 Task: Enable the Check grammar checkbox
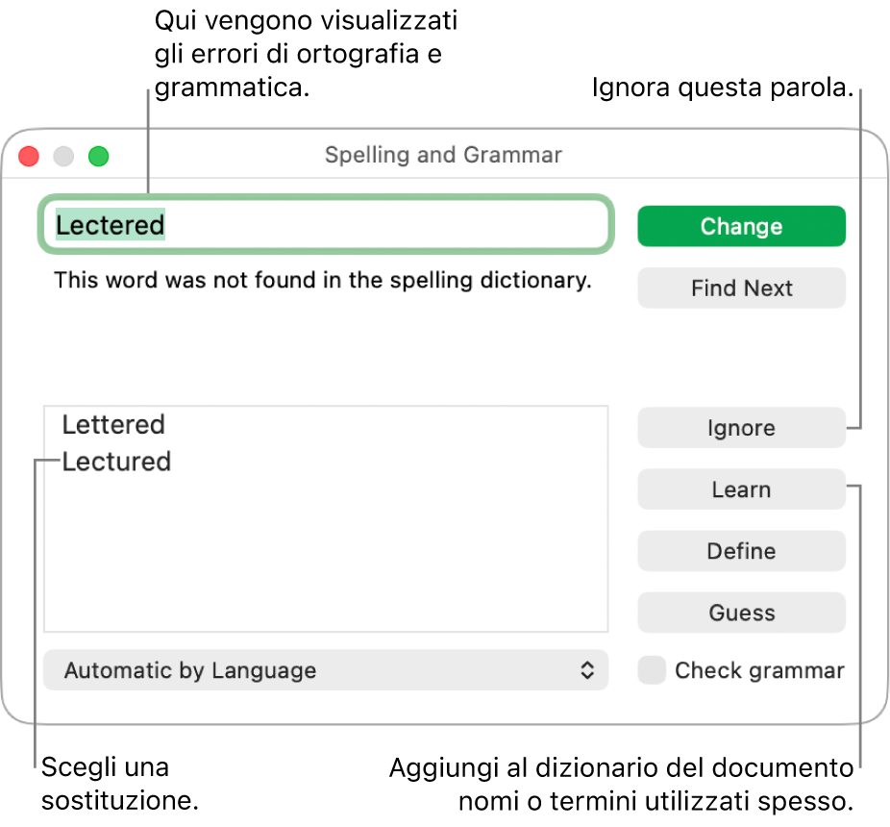(652, 670)
